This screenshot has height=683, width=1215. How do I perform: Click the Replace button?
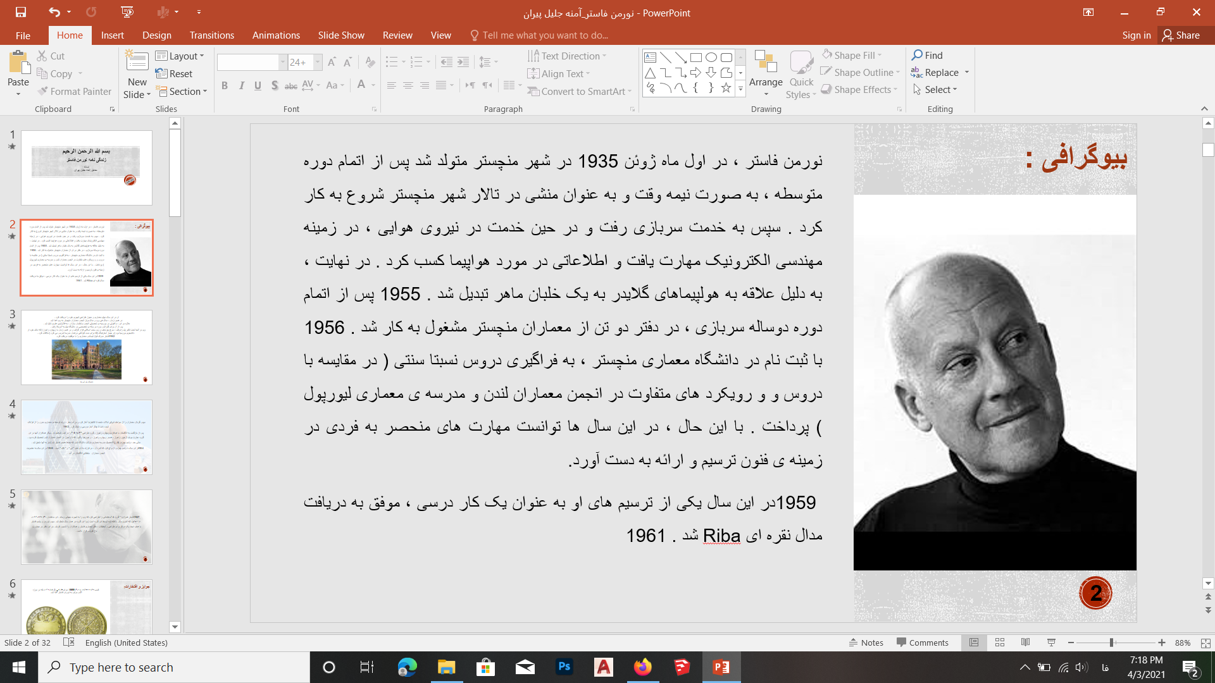point(941,73)
